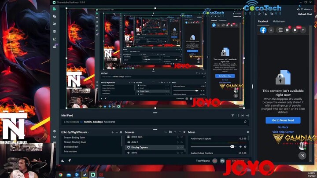Filter the Mini Feed events

pyautogui.click(x=232, y=116)
